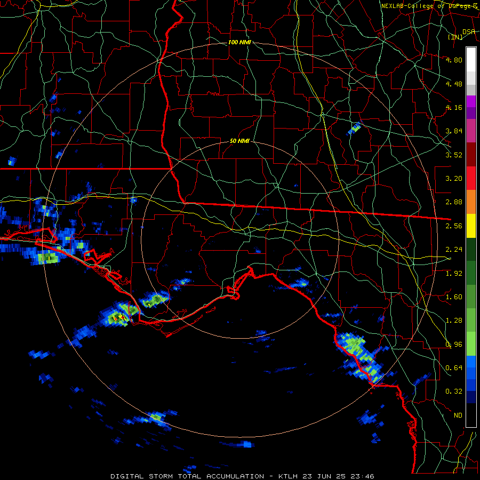Select the ND no-data legend label
Viewport: 480px width, 480px height.
[x=458, y=415]
